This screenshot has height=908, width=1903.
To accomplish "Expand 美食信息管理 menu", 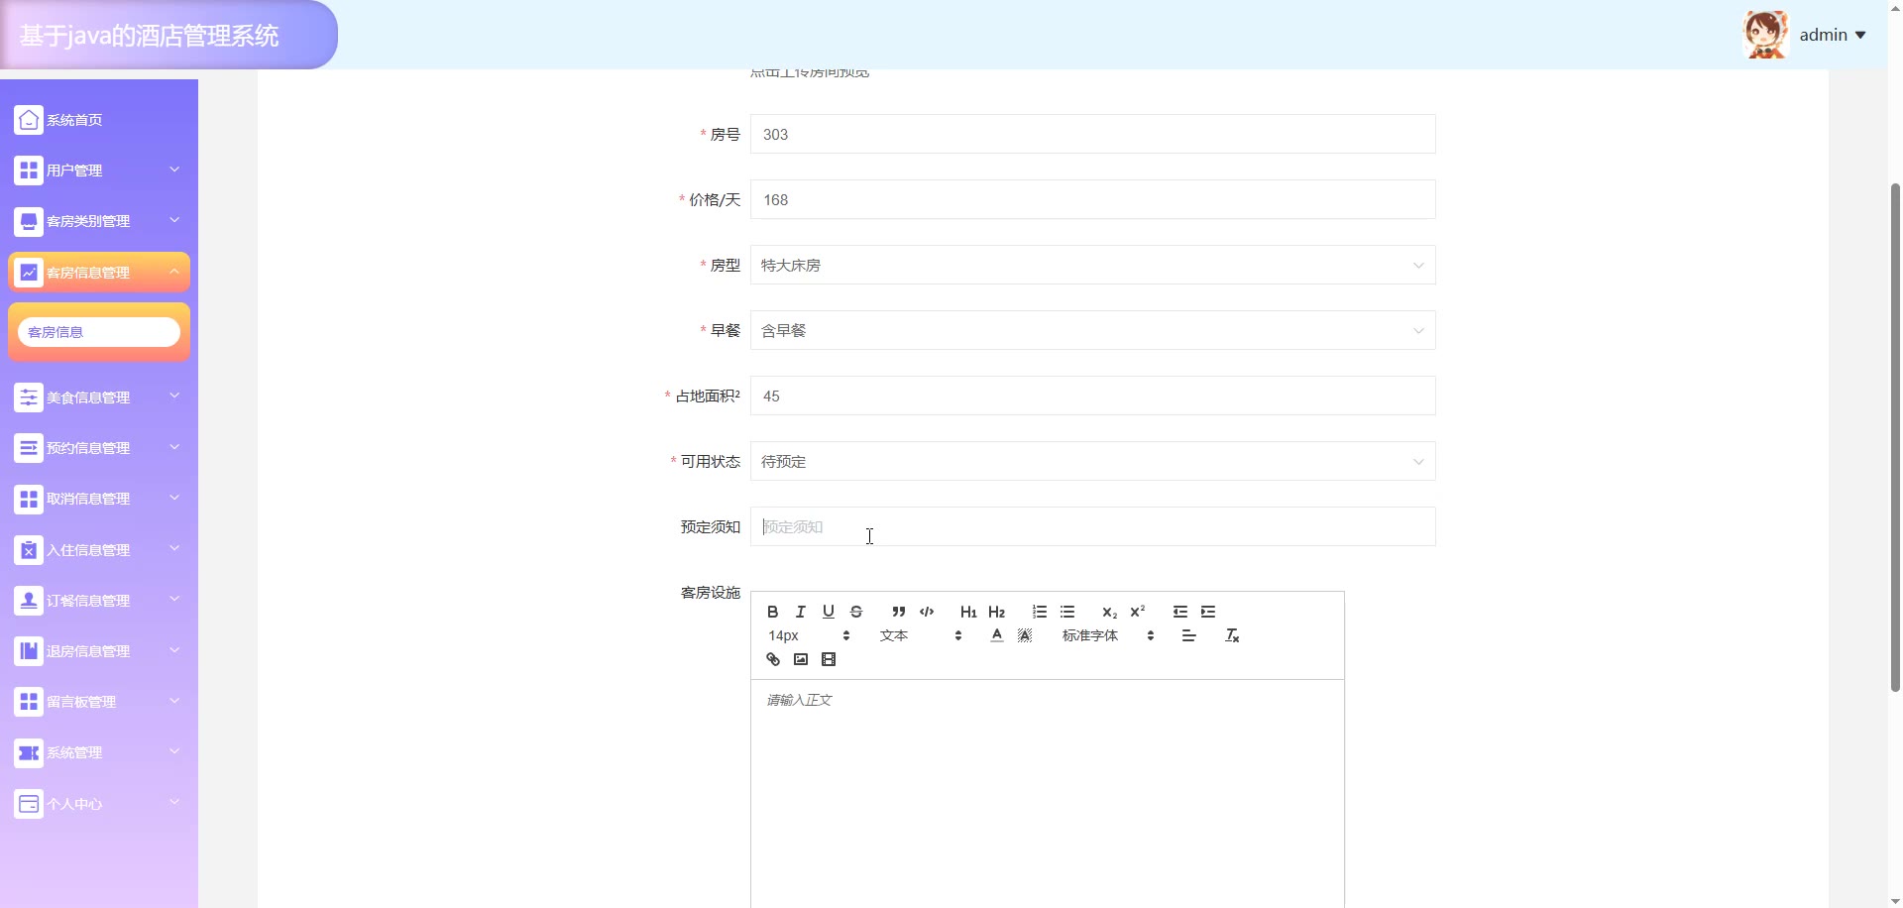I will click(x=99, y=397).
